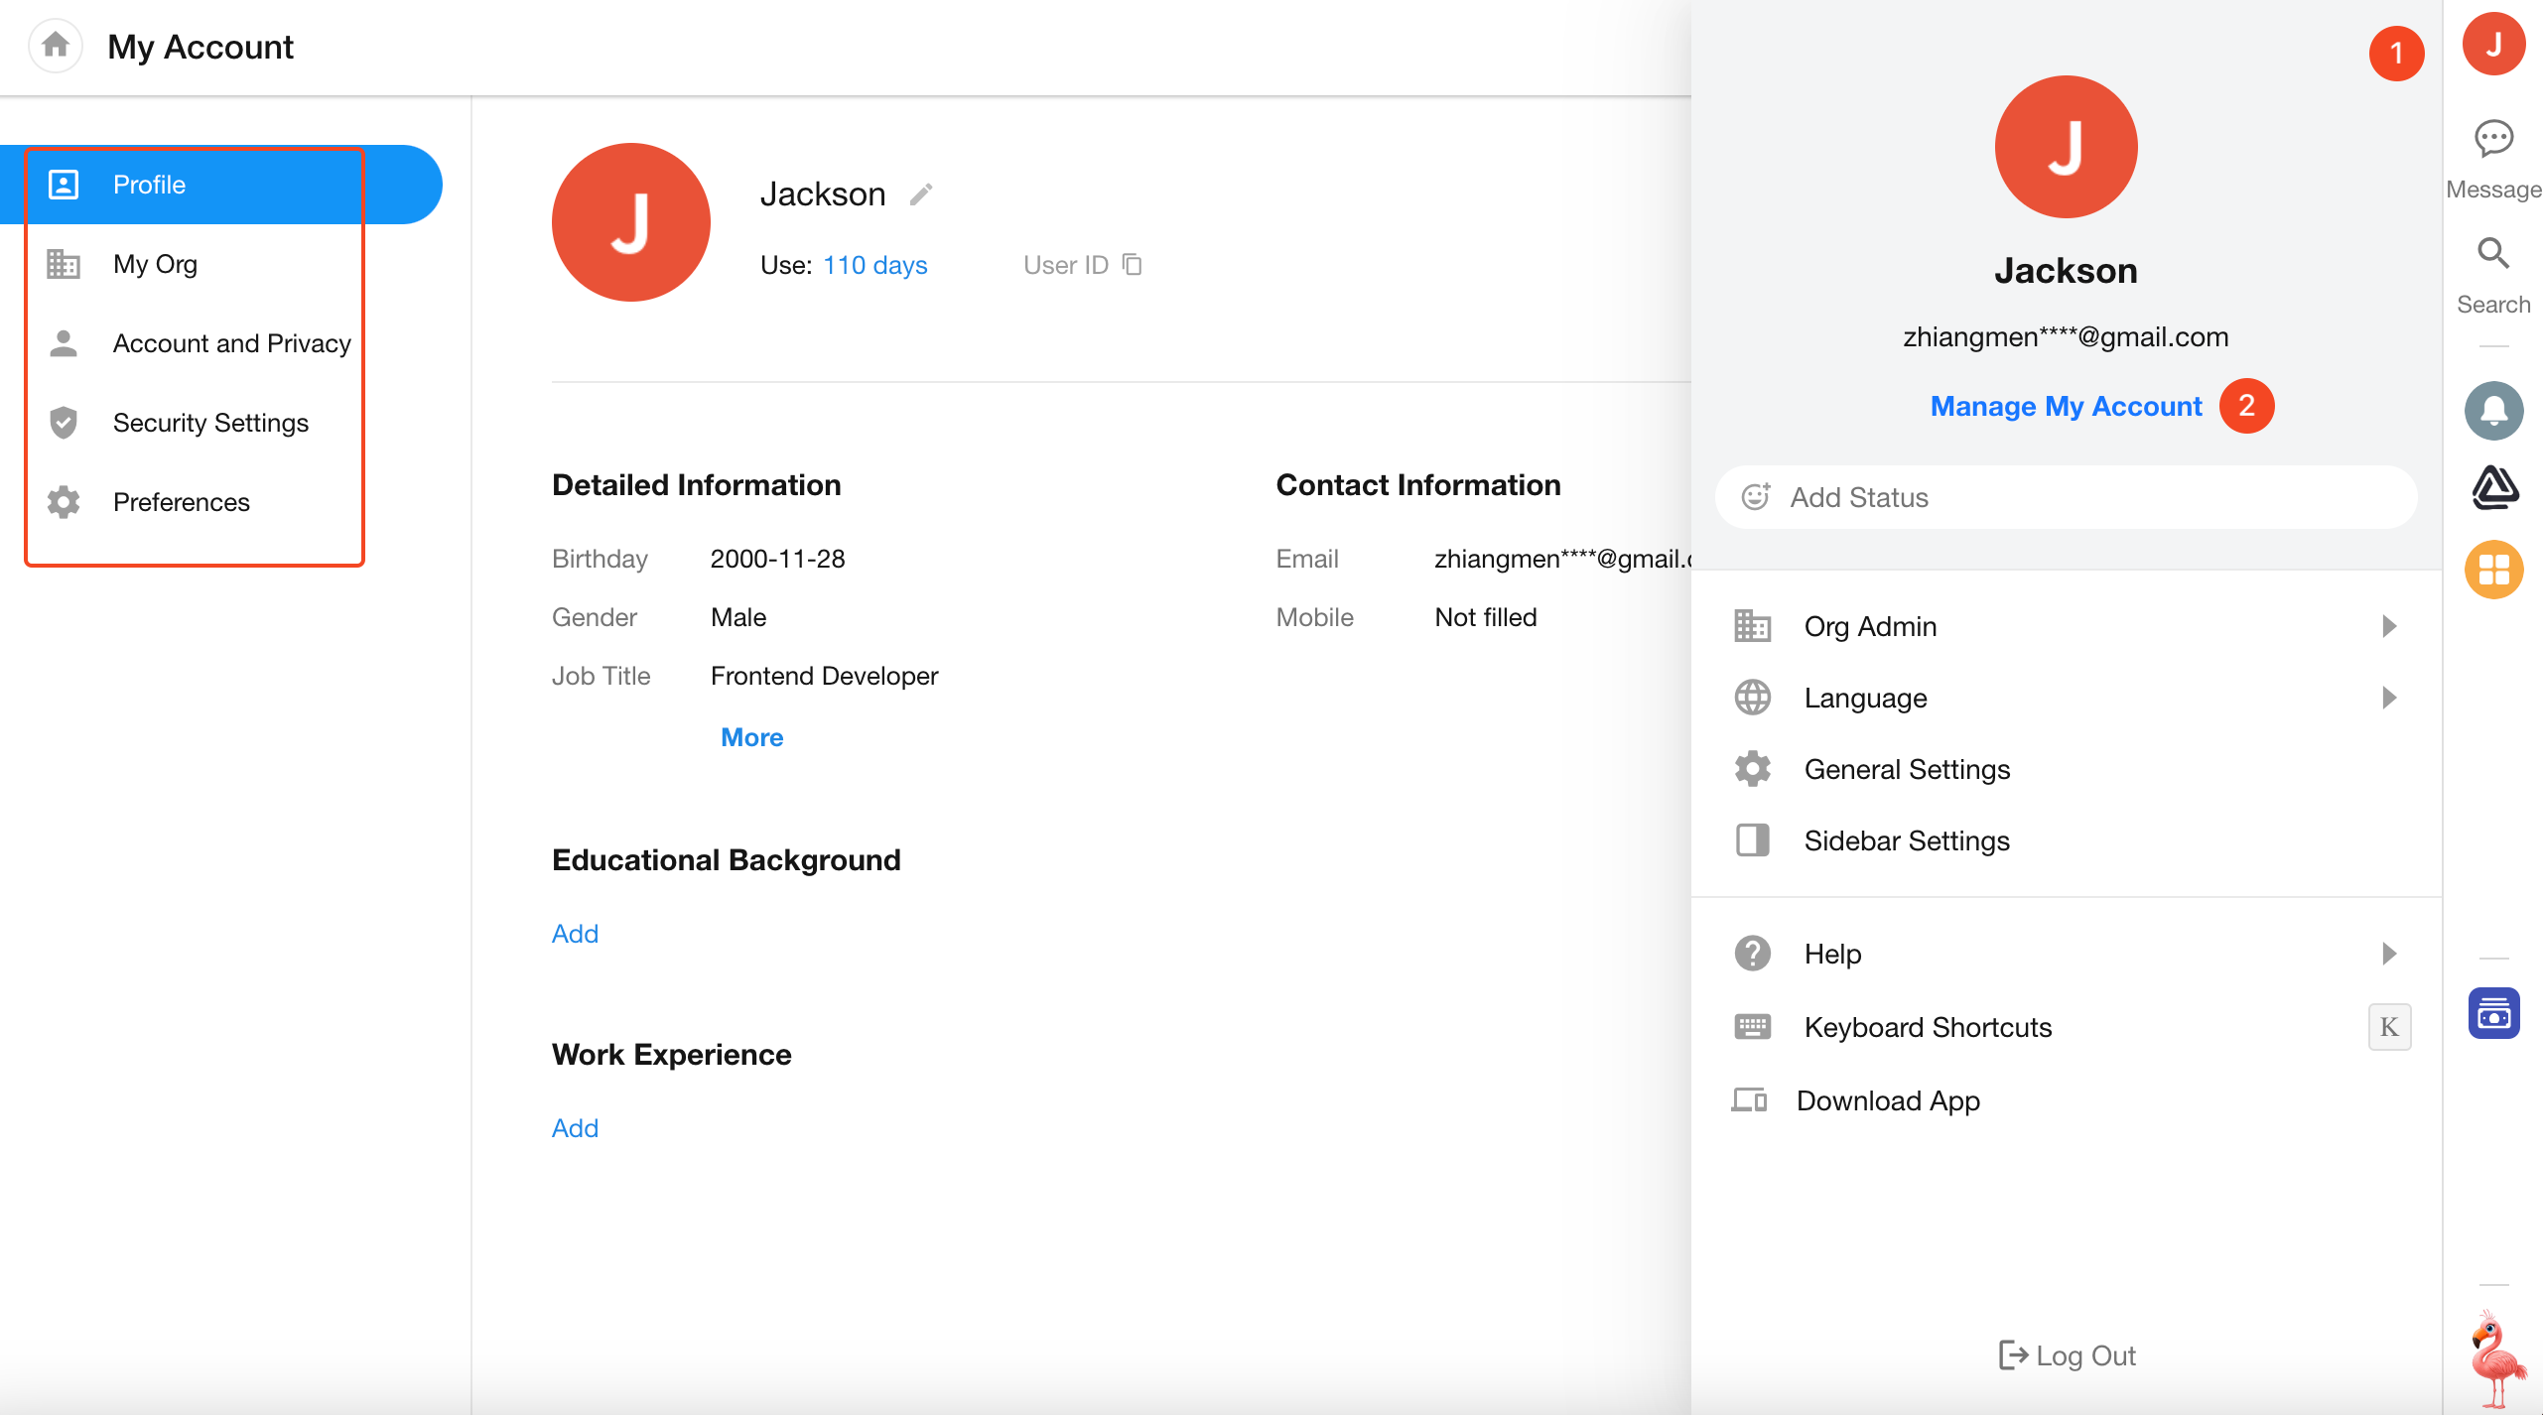
Task: Click the home icon beside My Account
Action: click(x=56, y=46)
